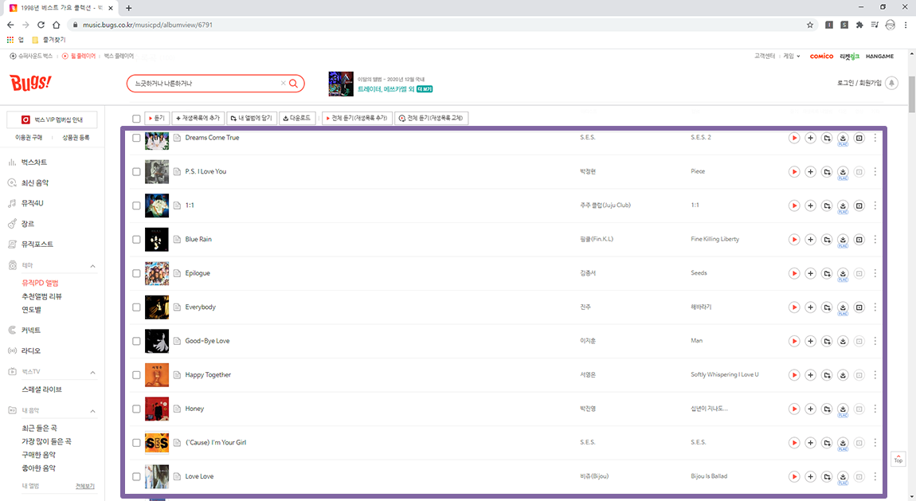
Task: View lyrics icon for Dreams Come True
Action: pos(177,138)
